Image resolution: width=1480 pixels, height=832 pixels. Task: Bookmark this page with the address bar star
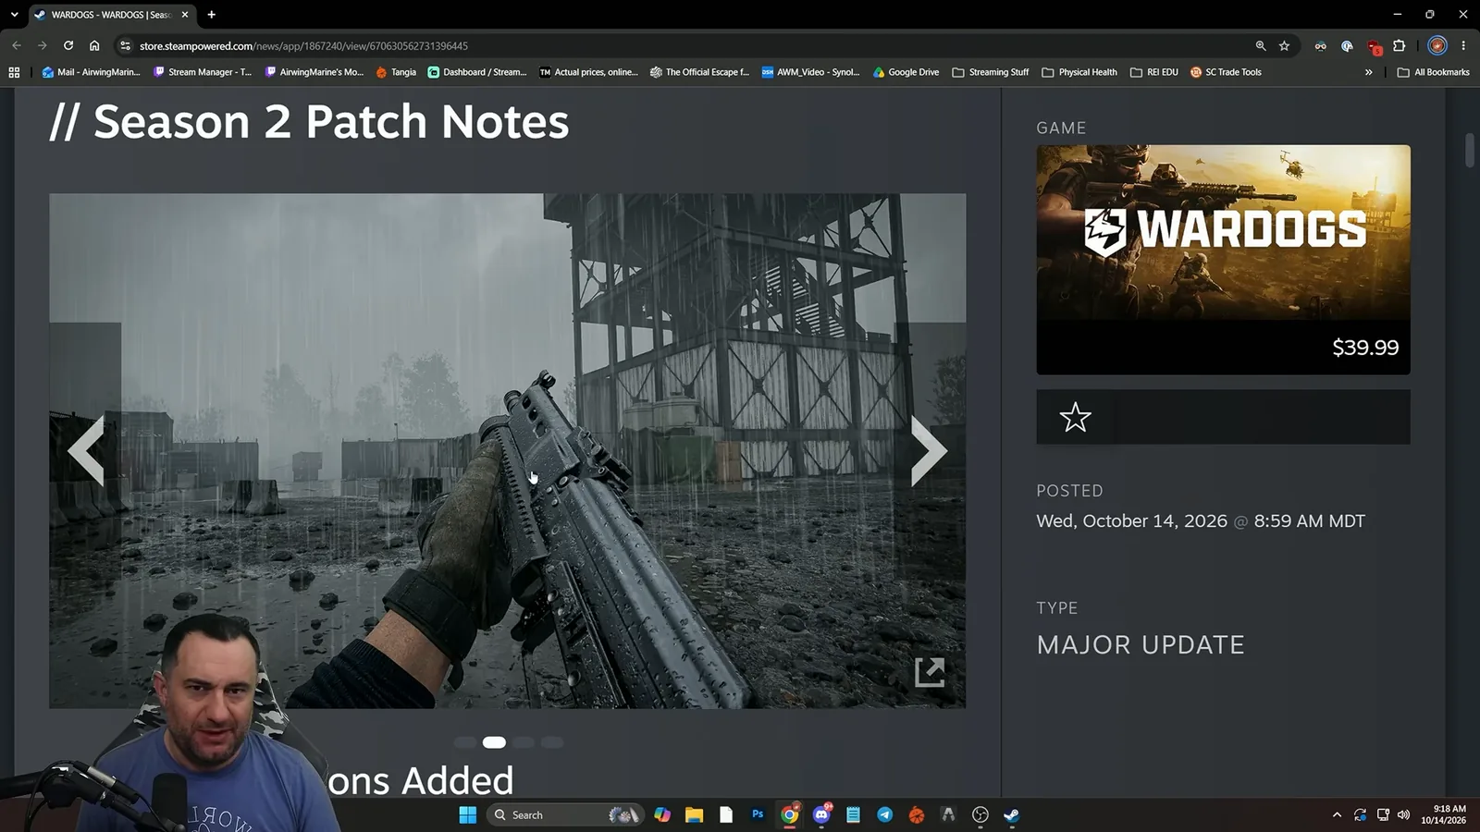pyautogui.click(x=1284, y=45)
